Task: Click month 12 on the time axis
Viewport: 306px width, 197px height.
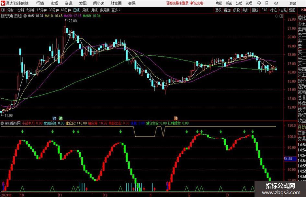Action: pyautogui.click(x=105, y=195)
